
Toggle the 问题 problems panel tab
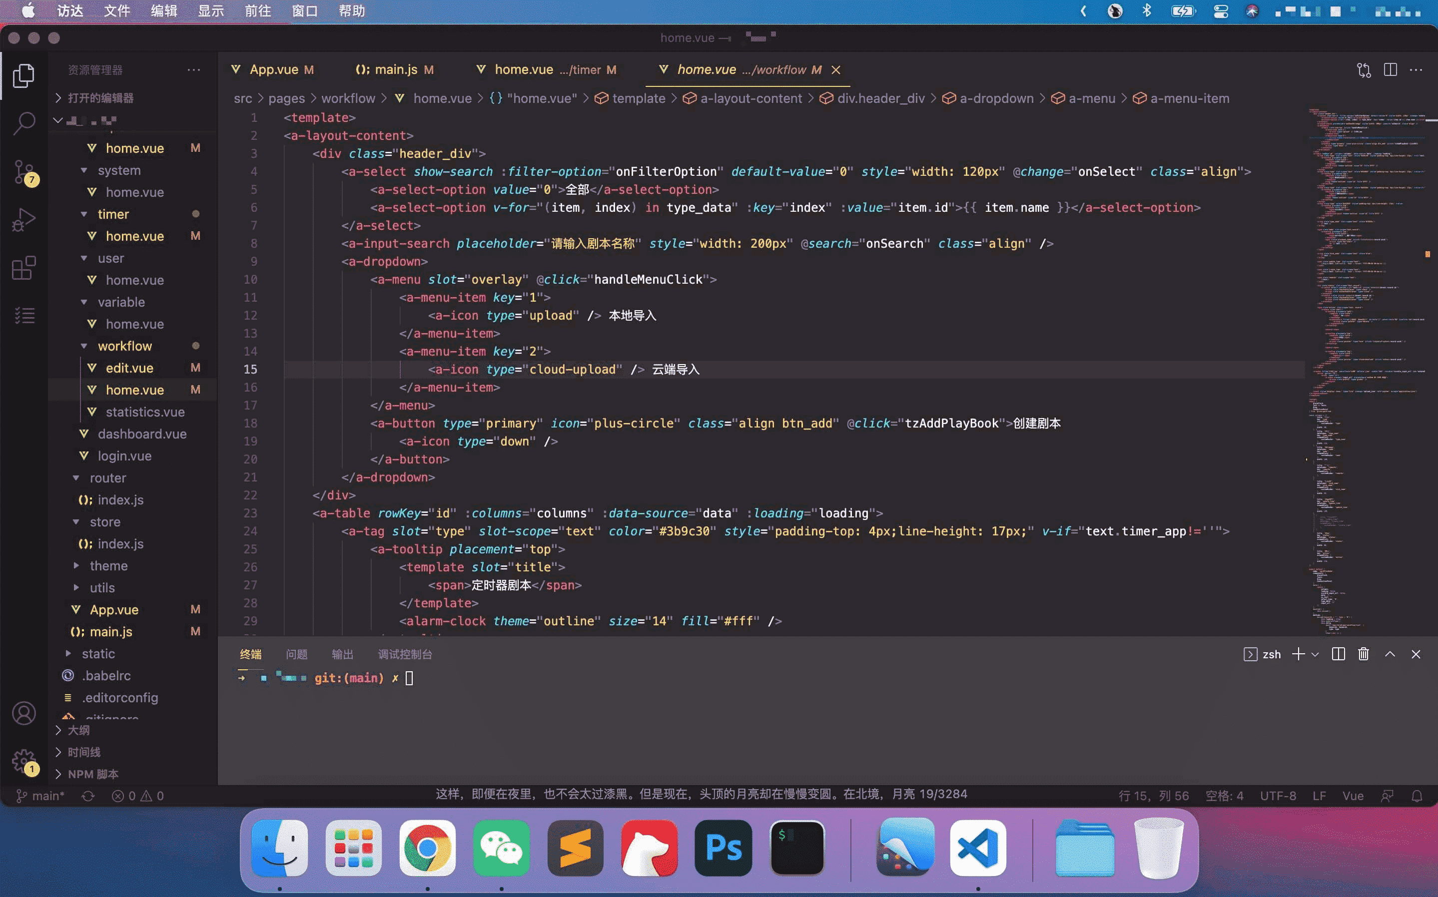[297, 654]
